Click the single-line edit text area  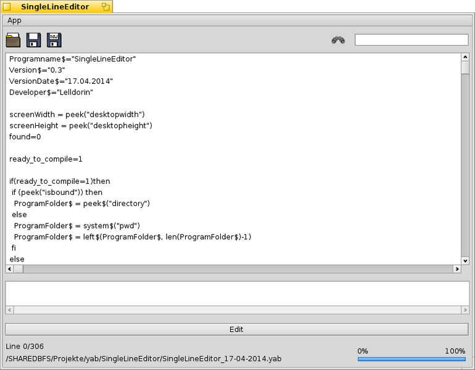(x=238, y=294)
